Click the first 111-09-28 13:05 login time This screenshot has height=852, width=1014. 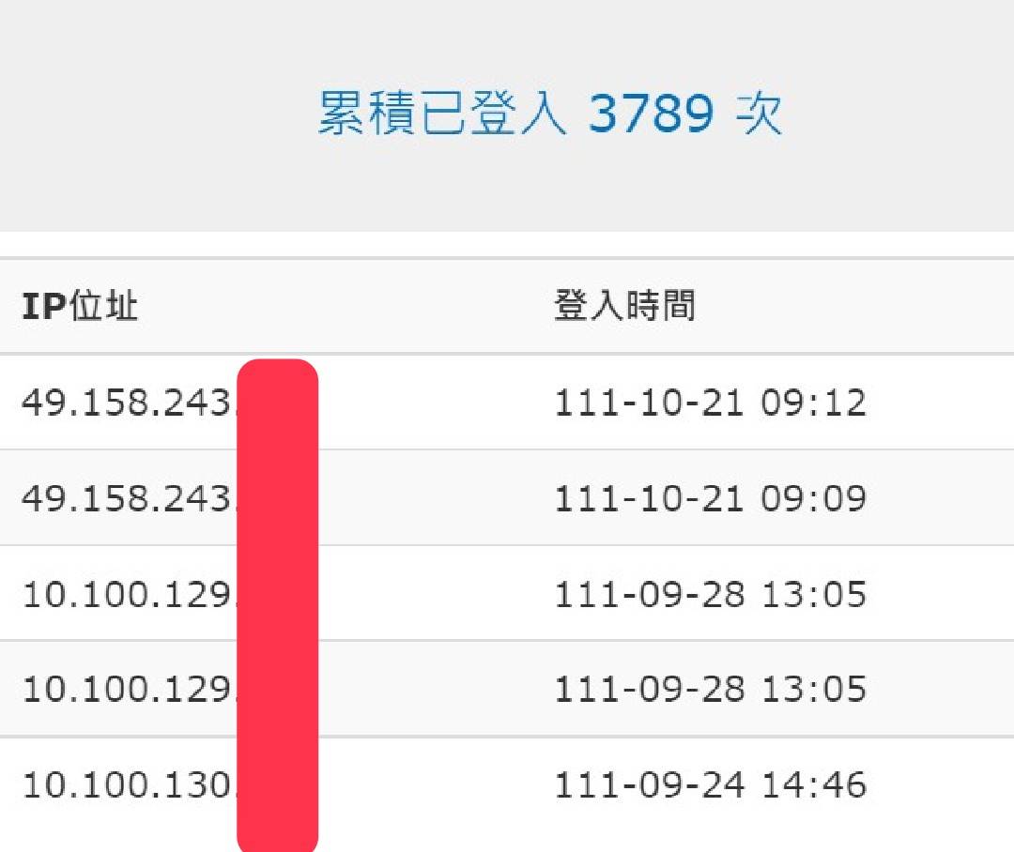click(710, 594)
